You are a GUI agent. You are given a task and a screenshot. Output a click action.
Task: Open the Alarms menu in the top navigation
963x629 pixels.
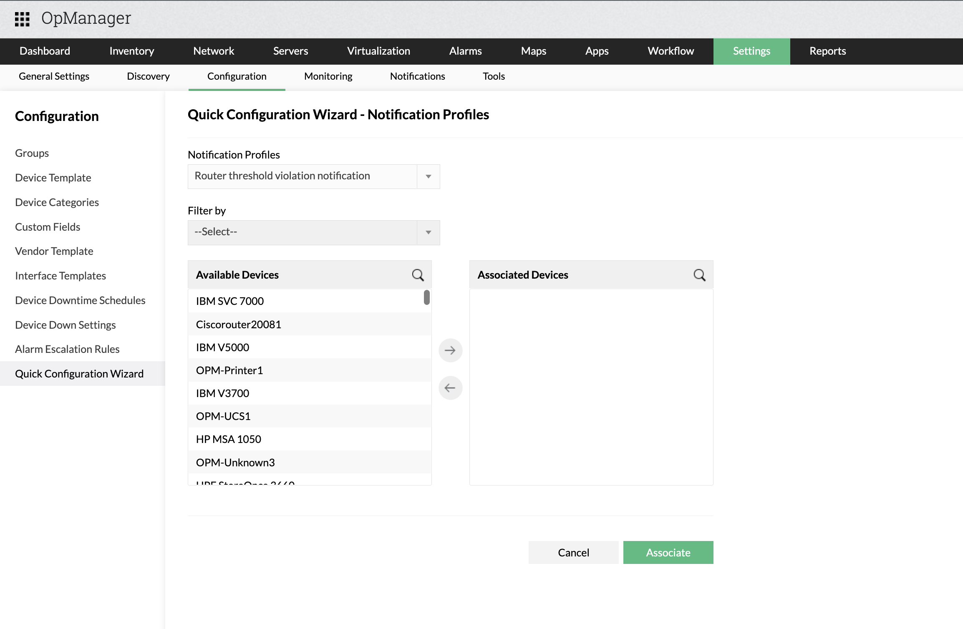pyautogui.click(x=465, y=51)
